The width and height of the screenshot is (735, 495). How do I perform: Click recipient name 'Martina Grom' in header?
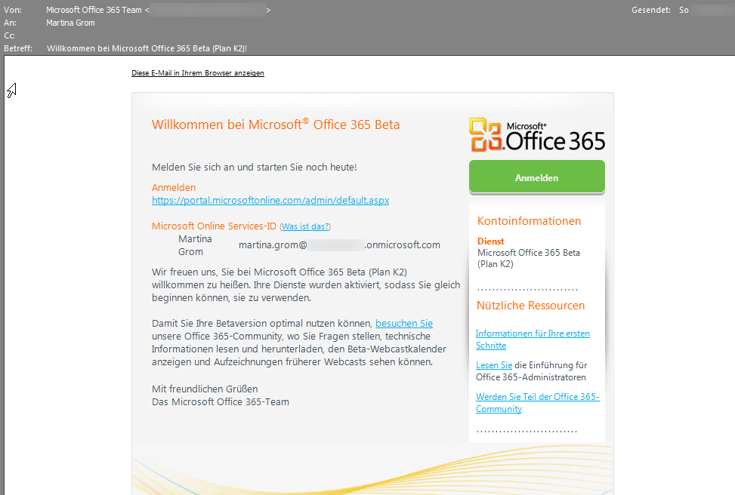tap(70, 23)
